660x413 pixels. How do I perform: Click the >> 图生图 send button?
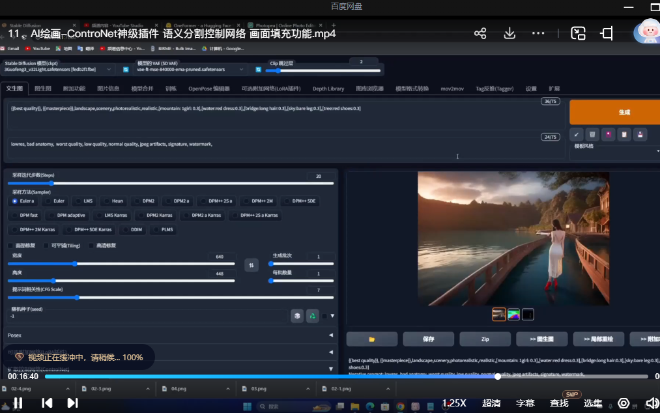pos(541,339)
